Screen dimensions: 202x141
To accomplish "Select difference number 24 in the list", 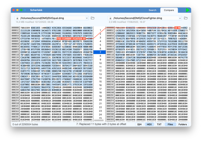I will (x=100, y=114).
